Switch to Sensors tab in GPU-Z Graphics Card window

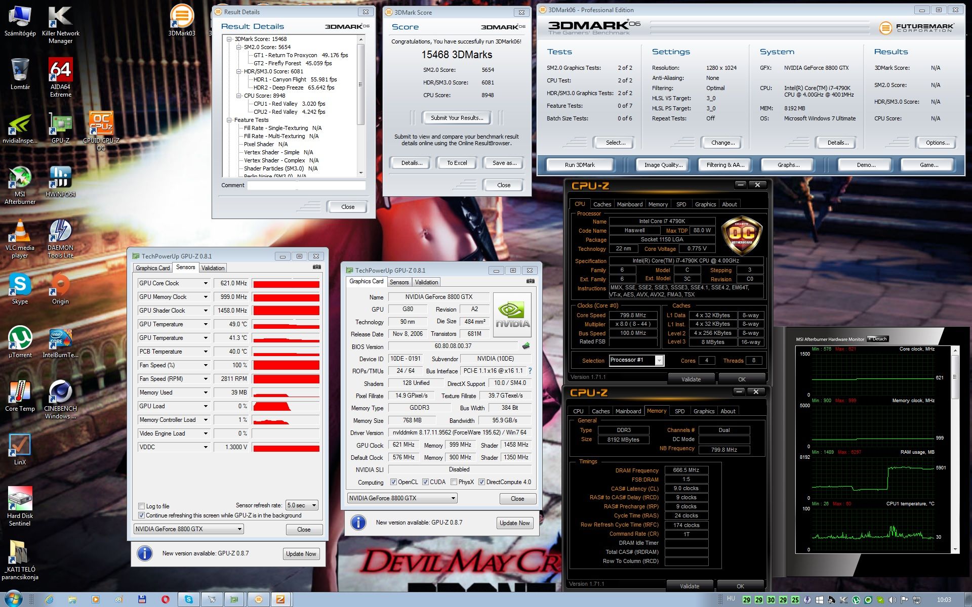click(x=399, y=282)
